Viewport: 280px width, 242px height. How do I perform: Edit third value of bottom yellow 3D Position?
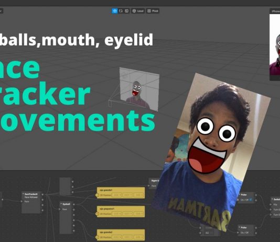[138, 237]
